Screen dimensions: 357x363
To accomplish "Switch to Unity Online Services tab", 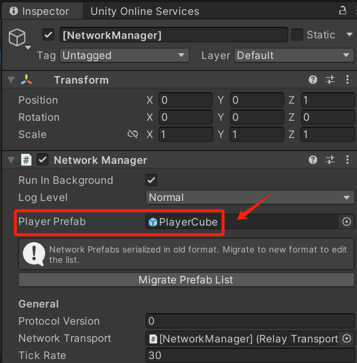I will (x=145, y=11).
